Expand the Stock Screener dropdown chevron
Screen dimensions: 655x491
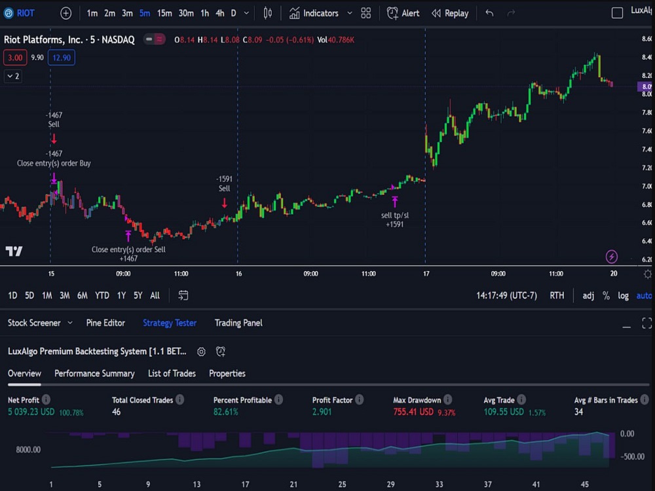[70, 323]
